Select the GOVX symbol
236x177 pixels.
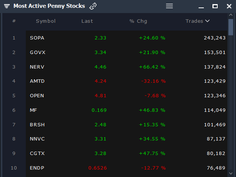pos(38,52)
